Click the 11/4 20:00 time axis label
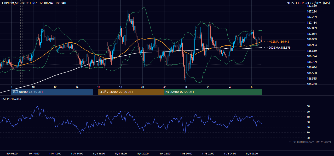334x156 pixels. point(142,153)
